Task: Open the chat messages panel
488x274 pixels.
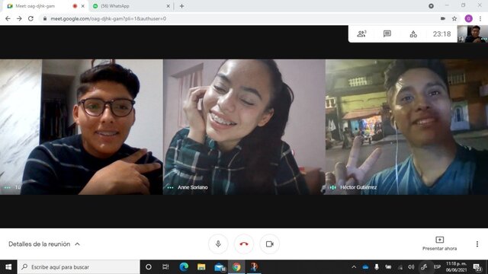Action: click(x=387, y=33)
